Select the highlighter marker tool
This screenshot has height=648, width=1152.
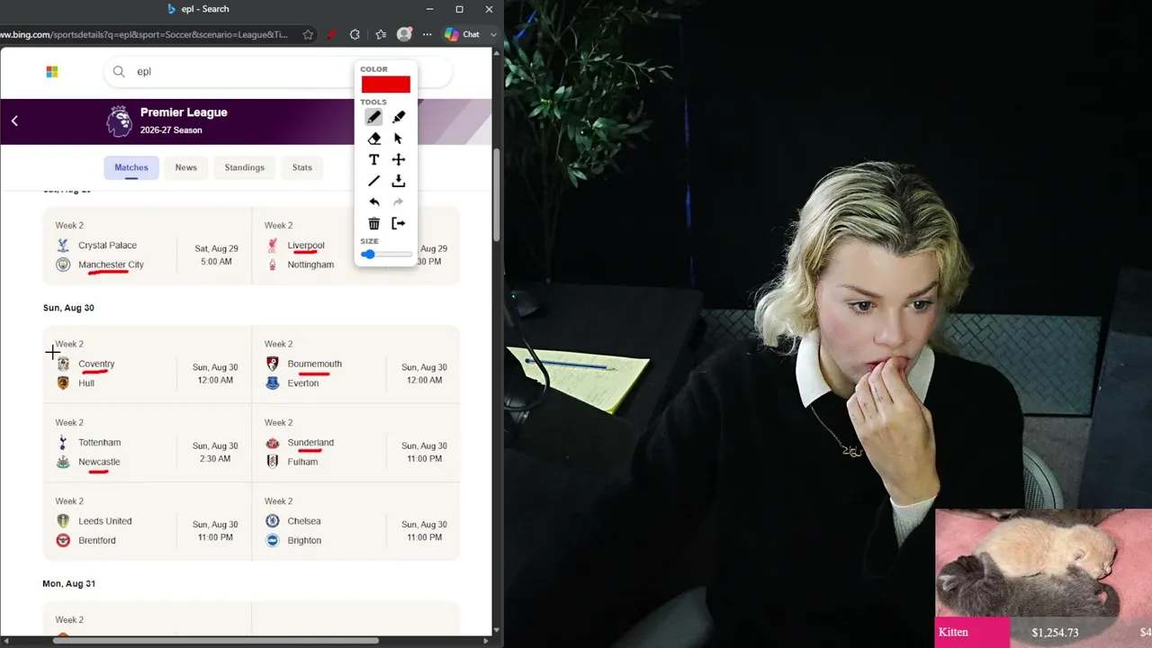pyautogui.click(x=399, y=117)
